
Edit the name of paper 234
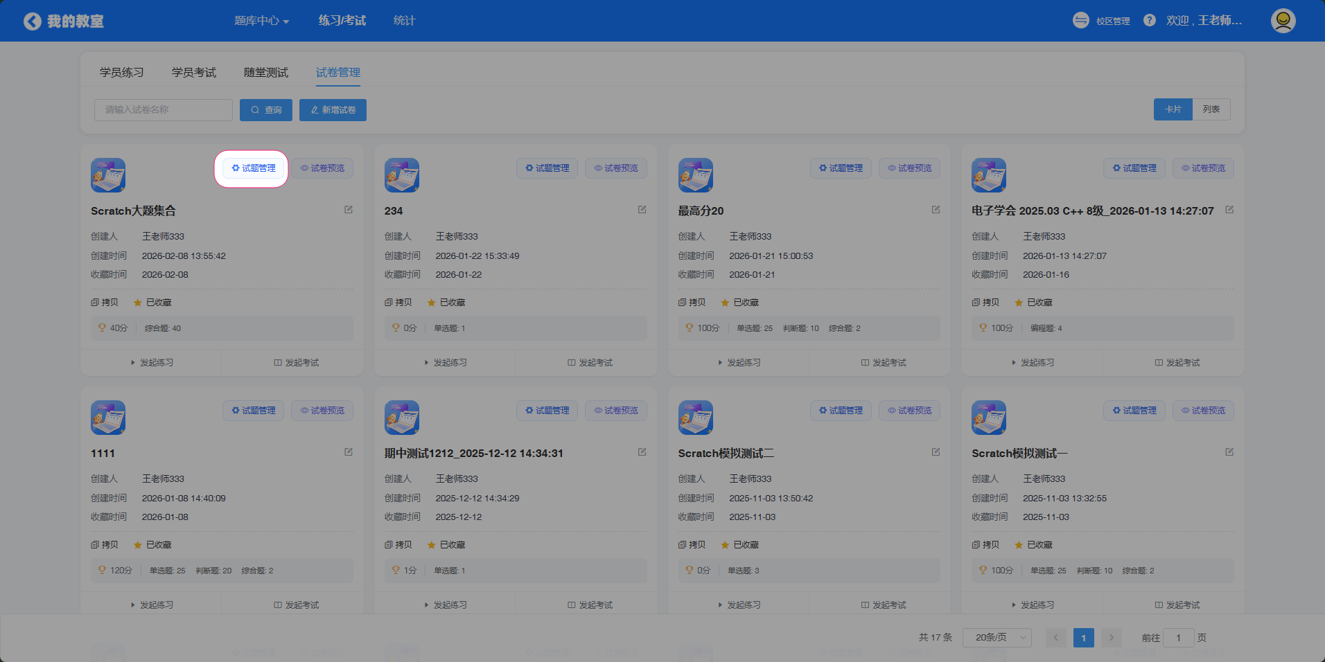point(642,210)
